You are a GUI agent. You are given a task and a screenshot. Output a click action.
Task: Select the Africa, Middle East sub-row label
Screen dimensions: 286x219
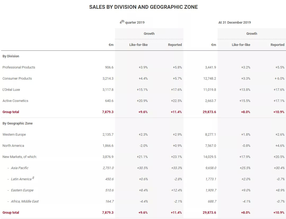[x=25, y=201]
